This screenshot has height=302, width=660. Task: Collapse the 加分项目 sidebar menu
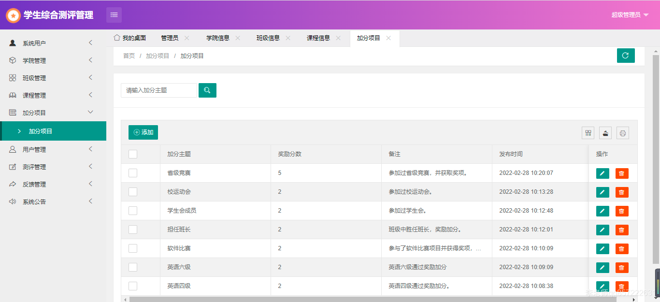click(x=53, y=113)
